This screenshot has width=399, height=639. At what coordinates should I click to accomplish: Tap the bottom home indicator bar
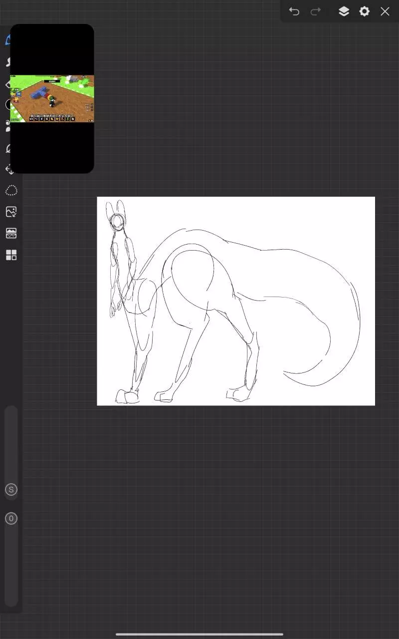[199, 635]
